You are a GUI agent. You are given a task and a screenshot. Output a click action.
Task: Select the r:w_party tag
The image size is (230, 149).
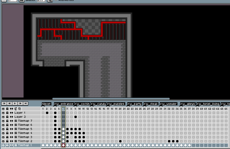click(135, 104)
